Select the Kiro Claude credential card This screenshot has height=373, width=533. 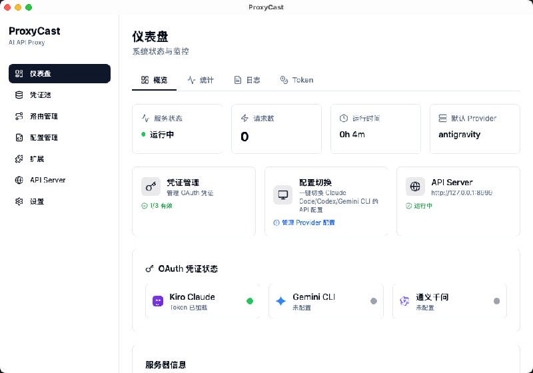tap(203, 301)
